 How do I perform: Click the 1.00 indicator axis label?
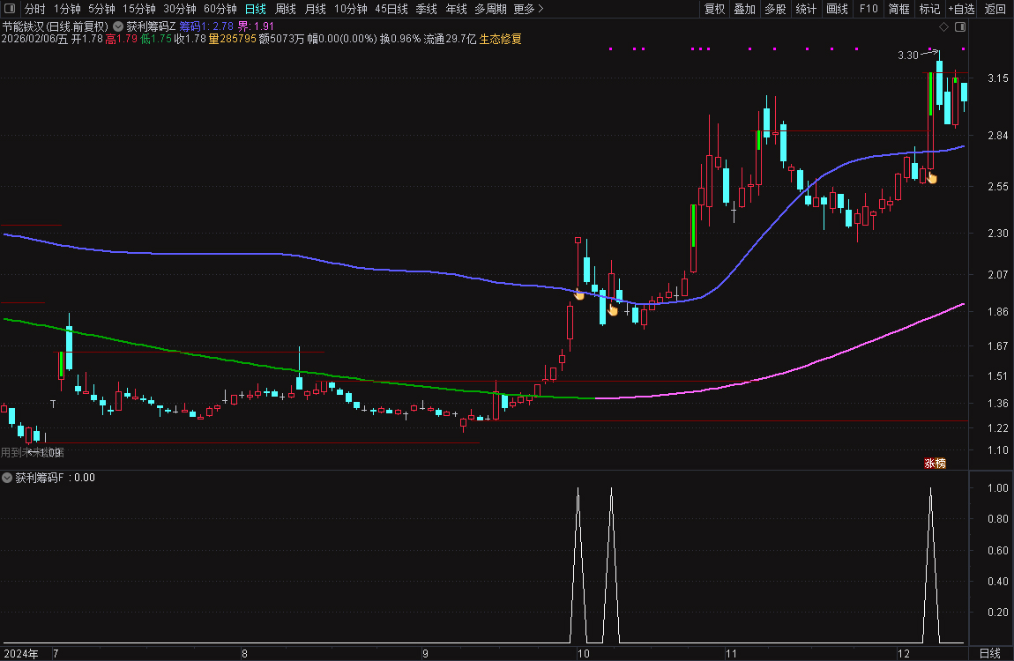pos(998,488)
